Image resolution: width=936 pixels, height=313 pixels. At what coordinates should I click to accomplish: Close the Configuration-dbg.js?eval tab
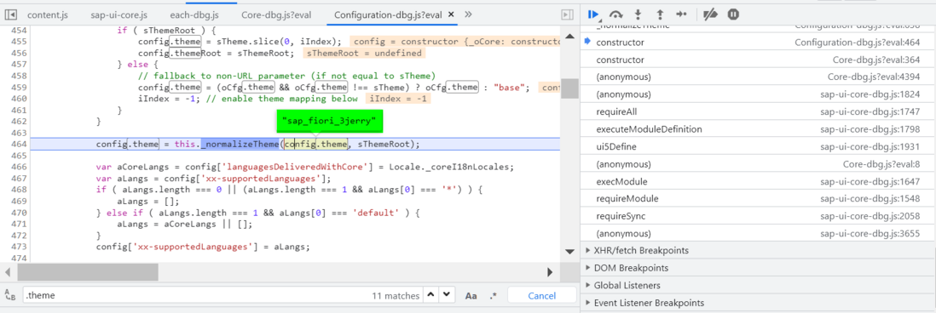pos(450,14)
